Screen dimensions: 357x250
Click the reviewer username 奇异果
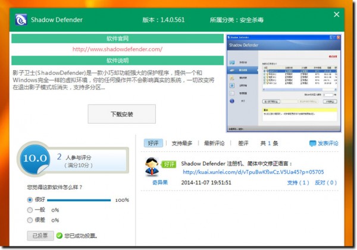pos(160,182)
